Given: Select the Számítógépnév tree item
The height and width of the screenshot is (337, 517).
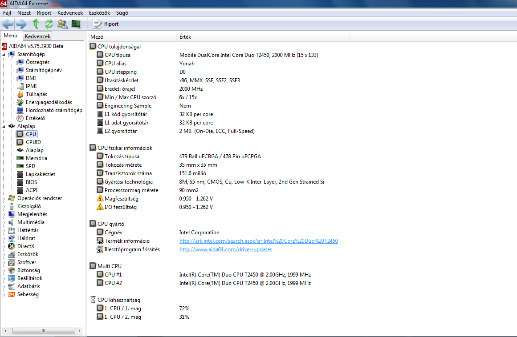Looking at the screenshot, I should pyautogui.click(x=44, y=70).
